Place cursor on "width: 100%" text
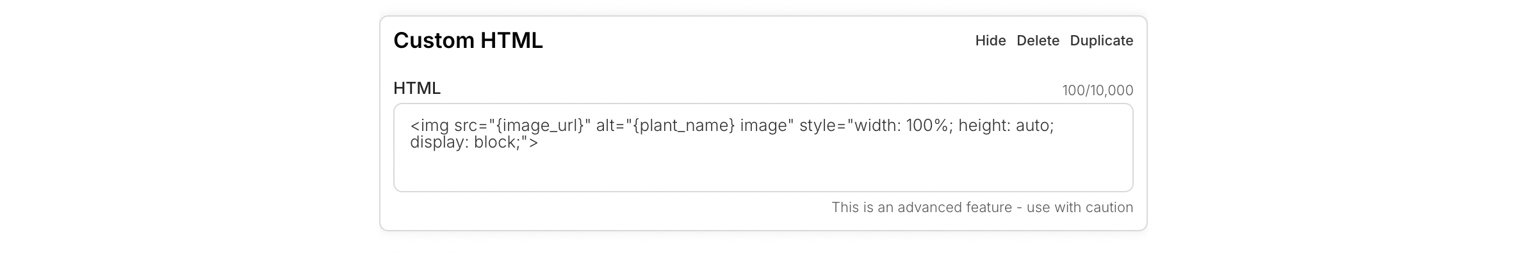The height and width of the screenshot is (253, 1527). pos(901,126)
